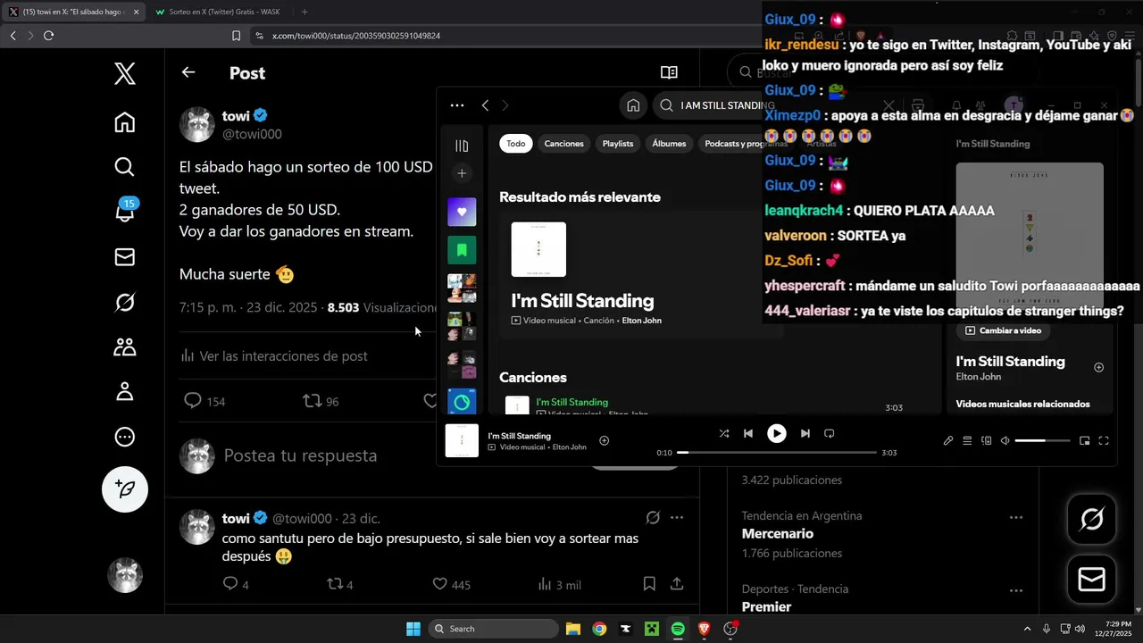Open Liked Songs in Spotify sidebar
This screenshot has height=643, width=1143.
click(x=462, y=213)
